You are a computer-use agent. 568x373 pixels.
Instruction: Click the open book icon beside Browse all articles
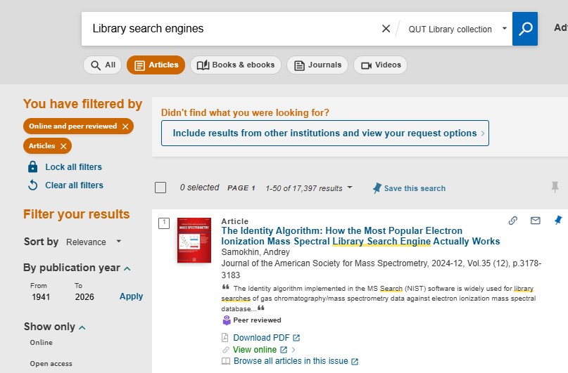click(x=226, y=361)
